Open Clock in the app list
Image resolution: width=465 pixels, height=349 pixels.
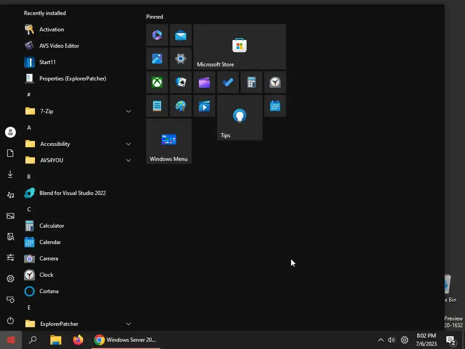(x=79, y=275)
